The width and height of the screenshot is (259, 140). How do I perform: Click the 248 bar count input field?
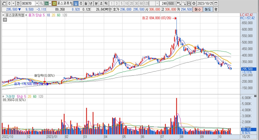(164, 3)
